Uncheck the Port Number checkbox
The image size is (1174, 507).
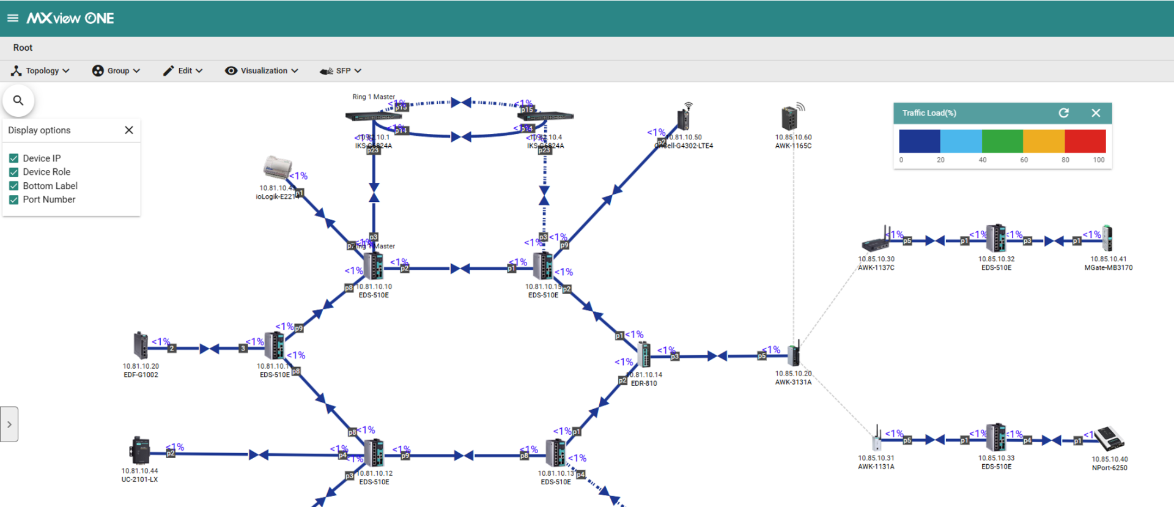click(14, 199)
